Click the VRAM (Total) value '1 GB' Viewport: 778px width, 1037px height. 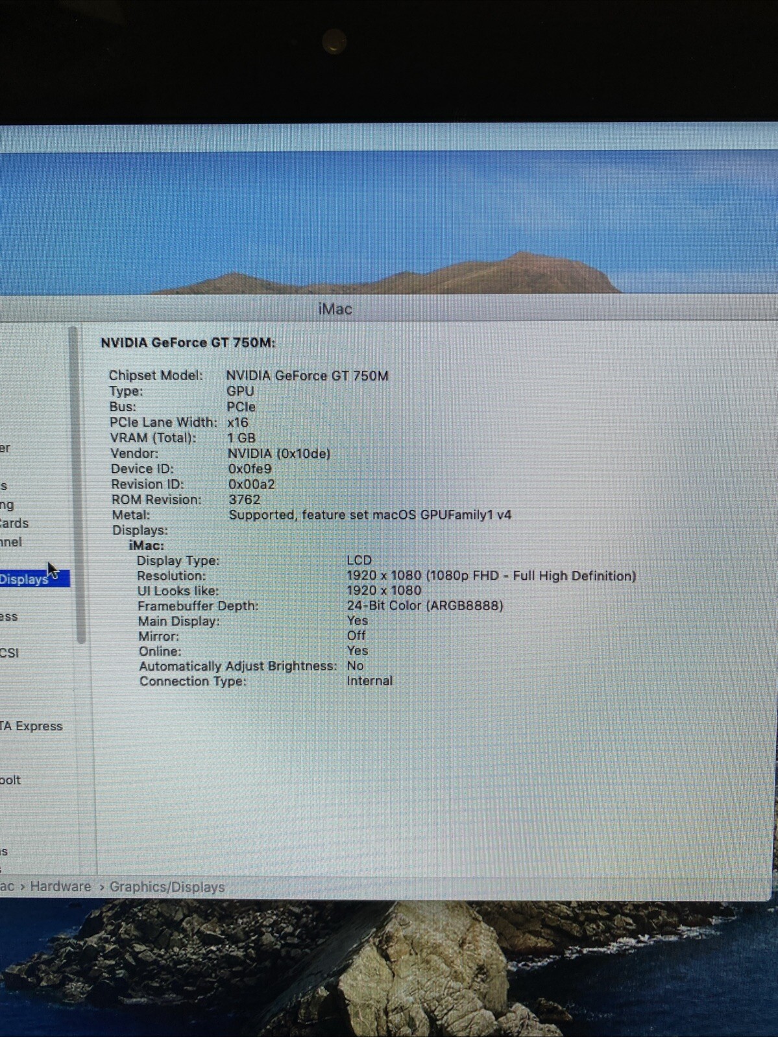point(241,438)
